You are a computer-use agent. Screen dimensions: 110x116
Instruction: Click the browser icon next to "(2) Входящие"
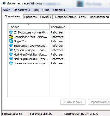coord(11,32)
